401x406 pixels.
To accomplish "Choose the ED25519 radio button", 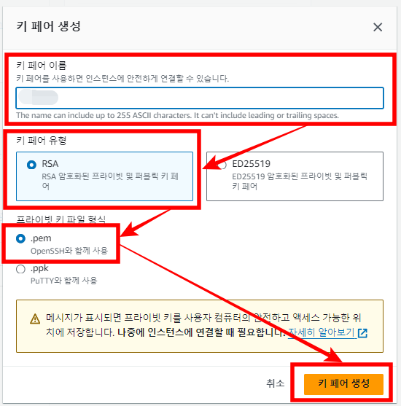I will pos(222,165).
